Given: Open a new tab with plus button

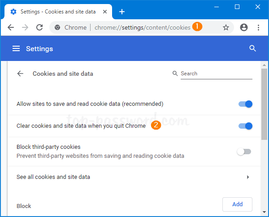Looking at the screenshot, I should click(x=122, y=11).
